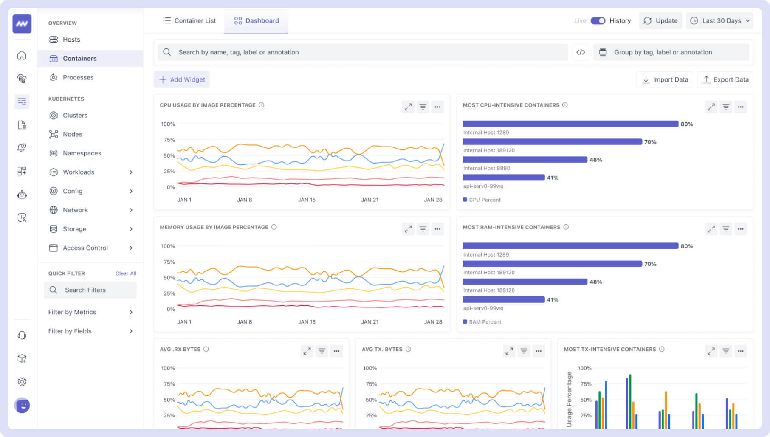Open the notifications bell icon in the sidebar

(22, 148)
